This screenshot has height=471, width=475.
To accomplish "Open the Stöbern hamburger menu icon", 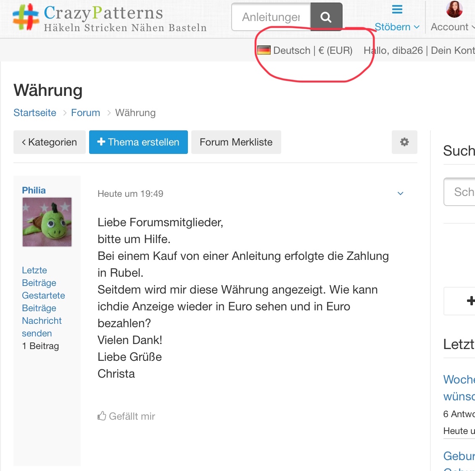I will (397, 9).
